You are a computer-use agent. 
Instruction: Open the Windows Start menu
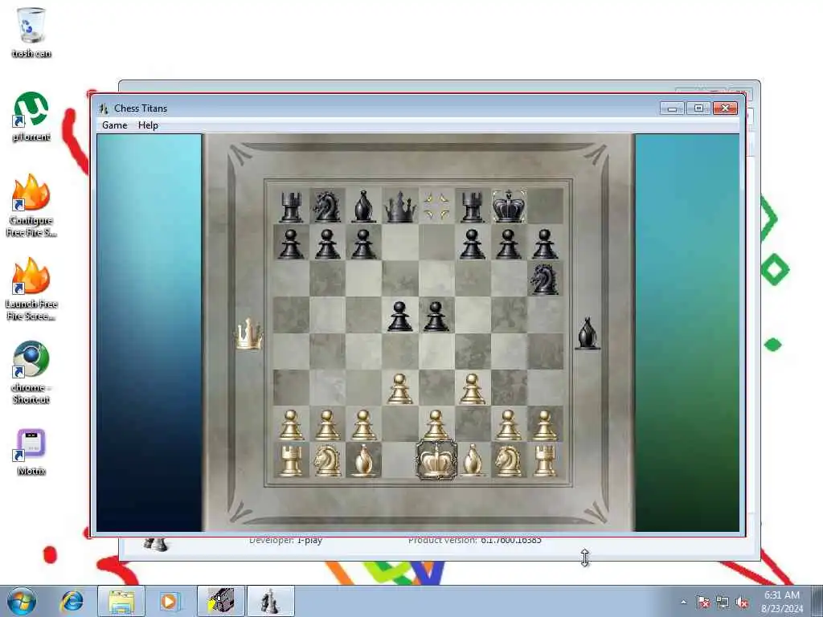pyautogui.click(x=21, y=601)
